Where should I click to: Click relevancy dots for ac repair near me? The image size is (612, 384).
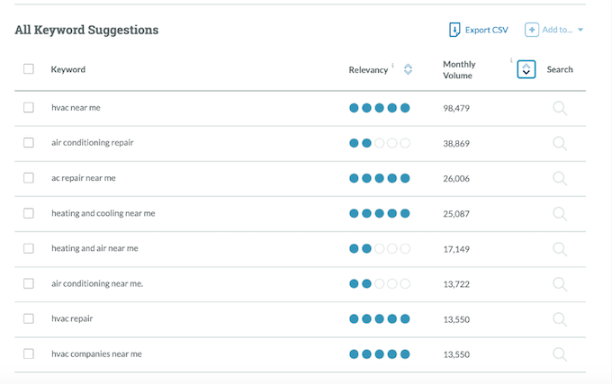379,178
